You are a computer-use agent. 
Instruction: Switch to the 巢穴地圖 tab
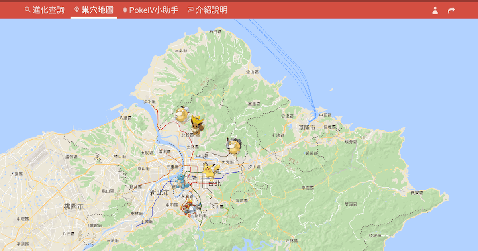click(x=97, y=10)
